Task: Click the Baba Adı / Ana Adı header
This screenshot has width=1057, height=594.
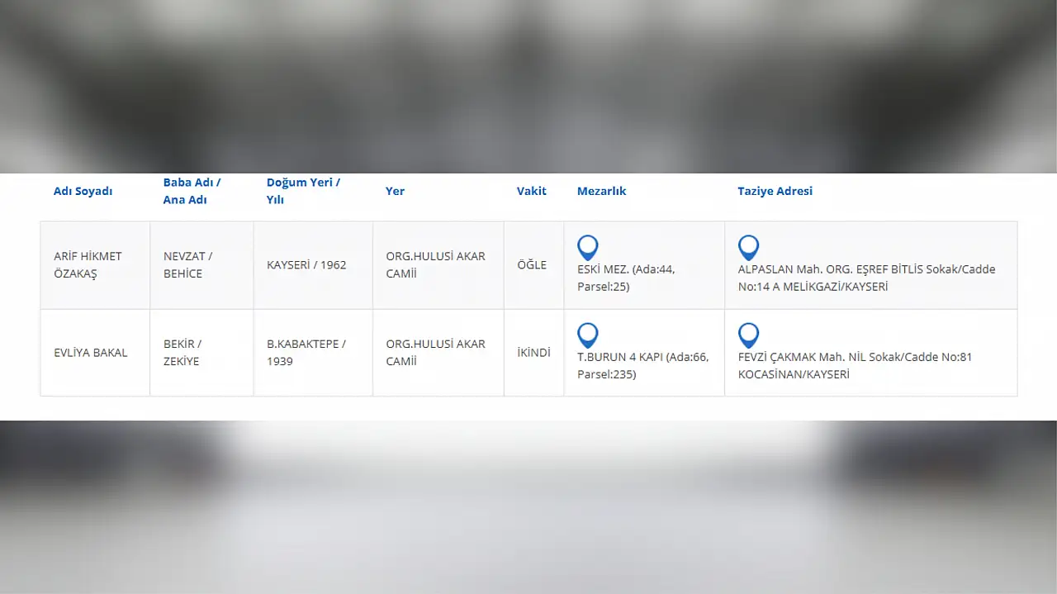Action: [x=192, y=191]
